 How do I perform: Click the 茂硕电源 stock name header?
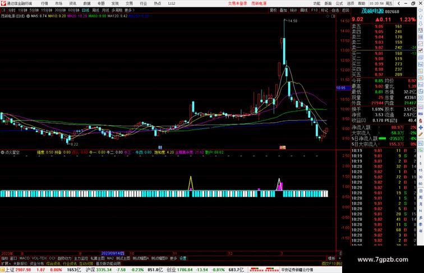(x=372, y=11)
